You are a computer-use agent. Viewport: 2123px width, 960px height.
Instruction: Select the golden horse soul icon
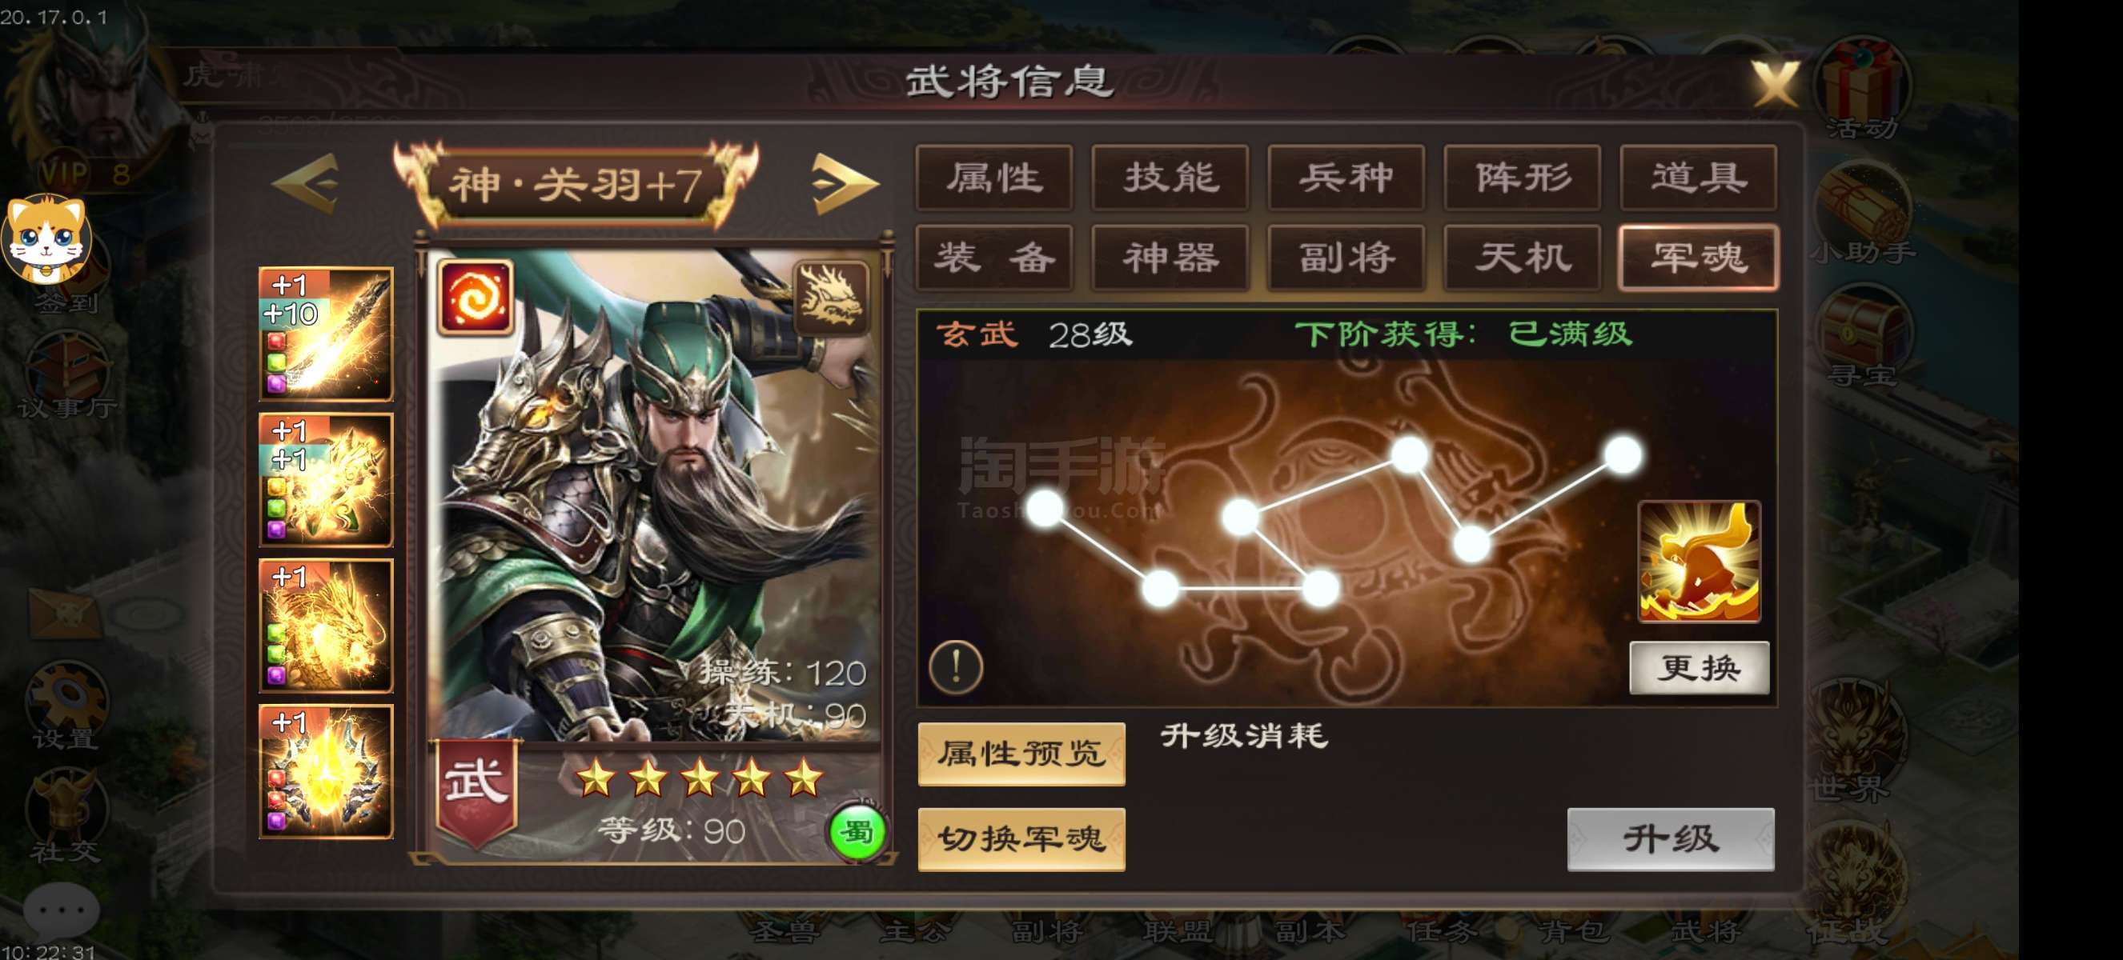[1700, 562]
